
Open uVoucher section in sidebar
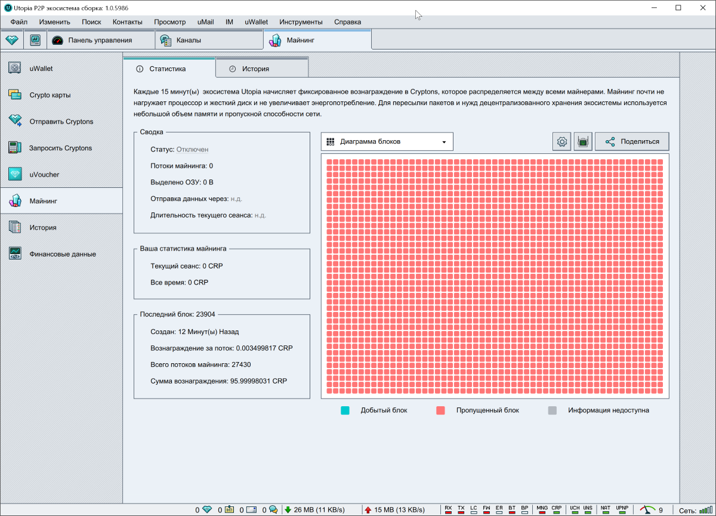61,174
